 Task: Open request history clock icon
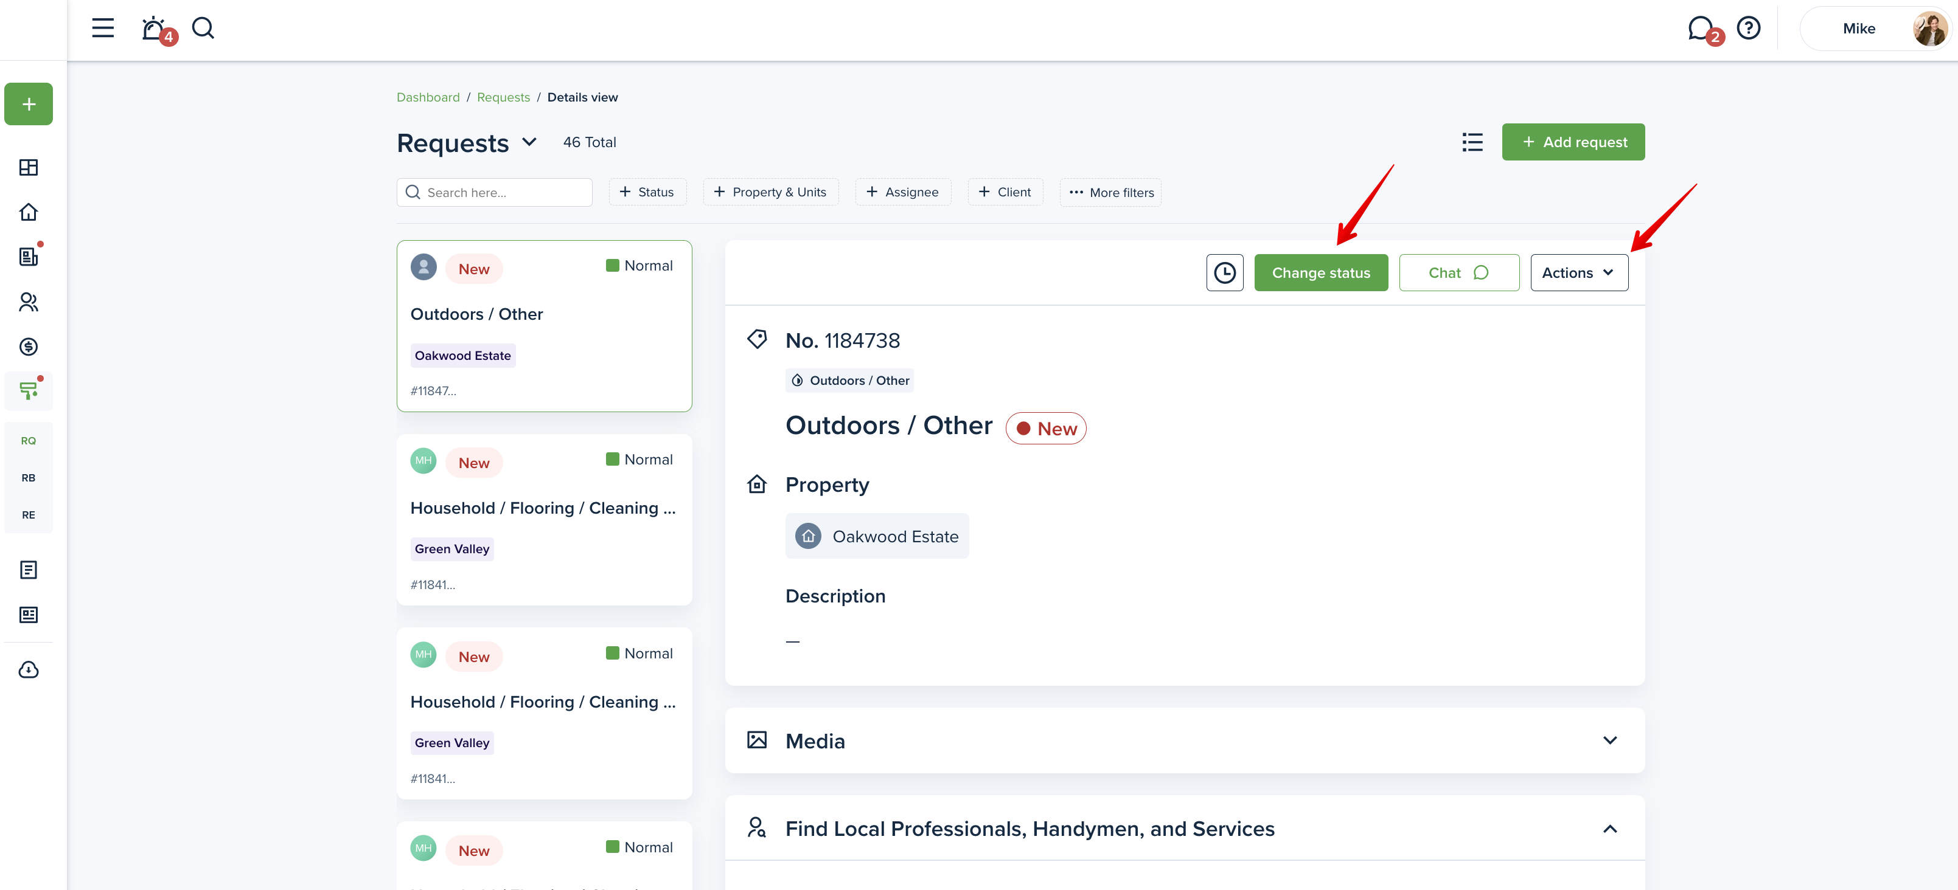click(x=1224, y=272)
